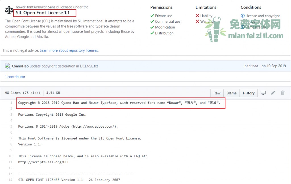Open commit beb6bdd
This screenshot has height=184, width=291.
coord(251,66)
